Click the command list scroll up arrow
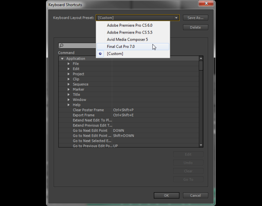262x206 pixels. [x=201, y=58]
